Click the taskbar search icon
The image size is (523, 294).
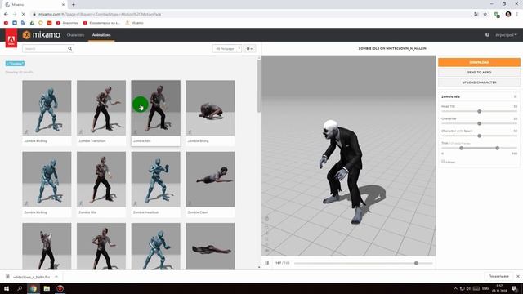[20, 288]
